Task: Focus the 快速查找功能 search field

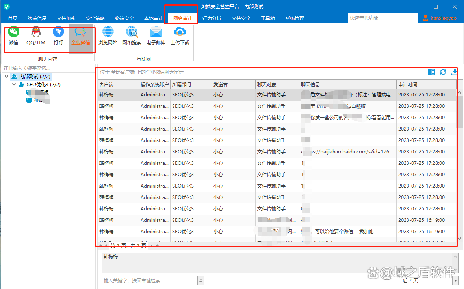Action: pyautogui.click(x=382, y=18)
